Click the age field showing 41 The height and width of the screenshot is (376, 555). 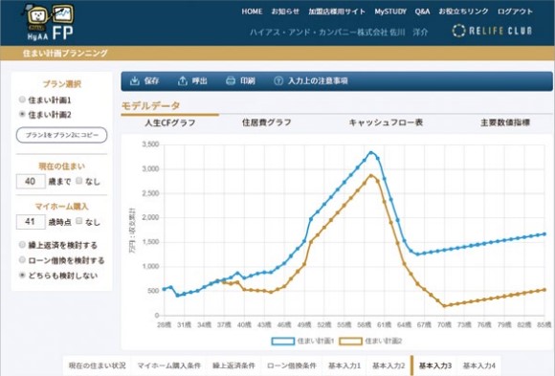[31, 222]
